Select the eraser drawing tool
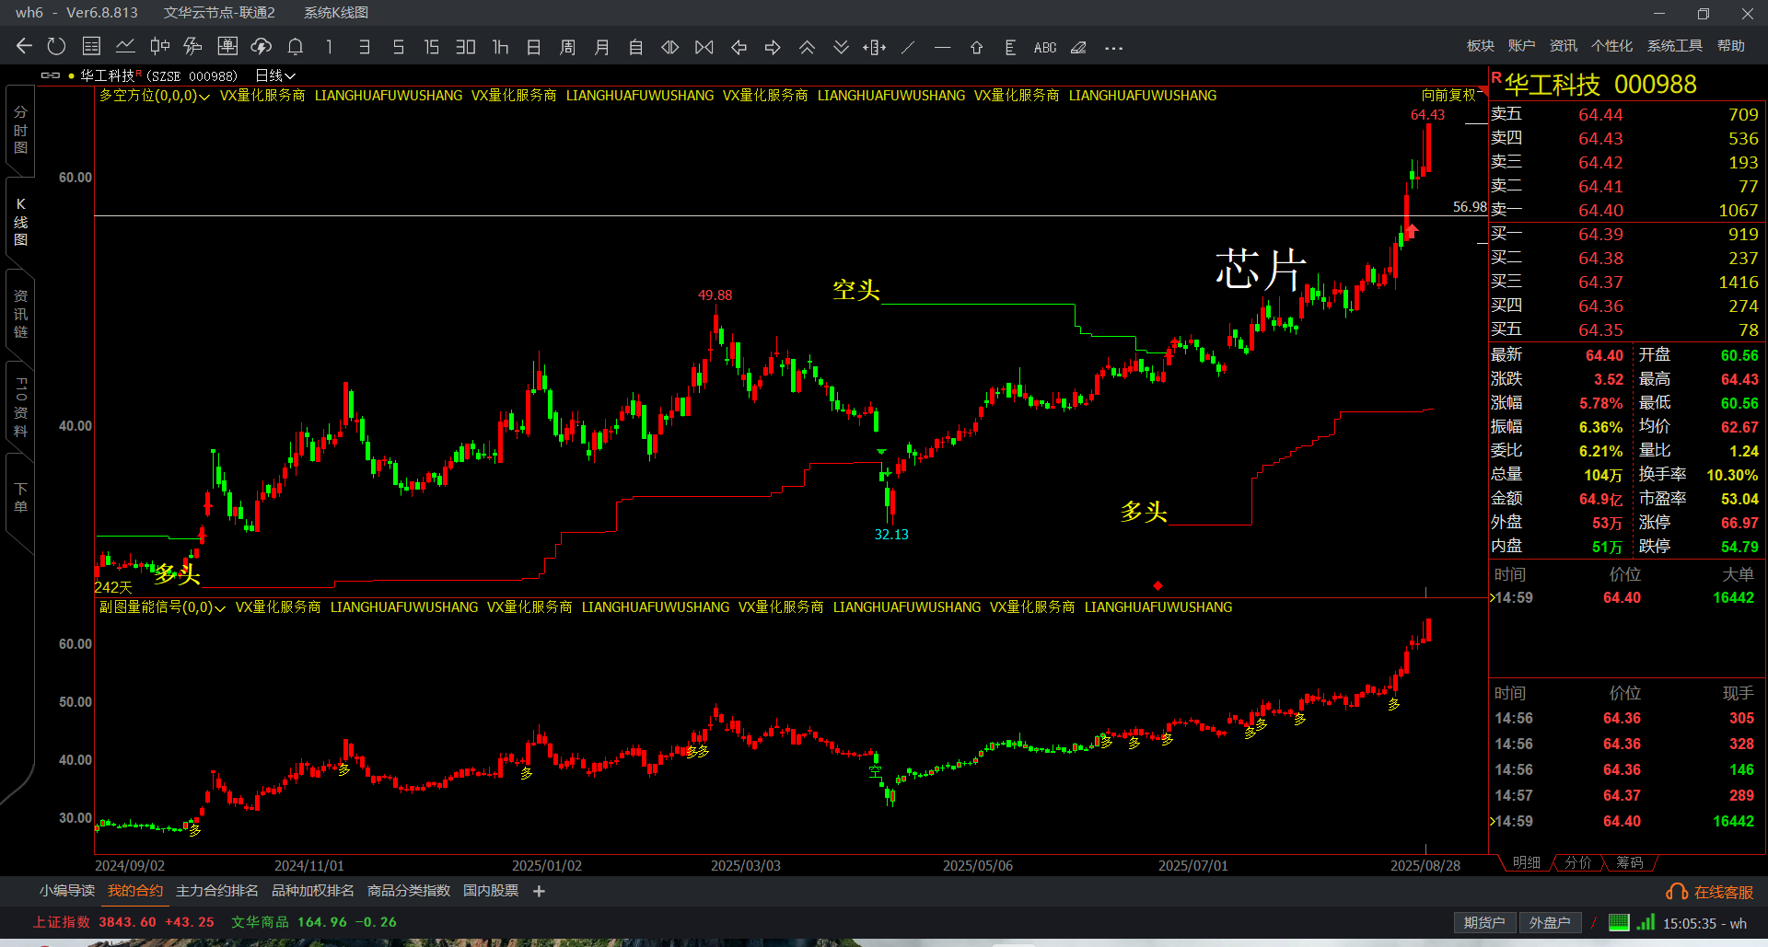The height and width of the screenshot is (947, 1768). point(1079,47)
